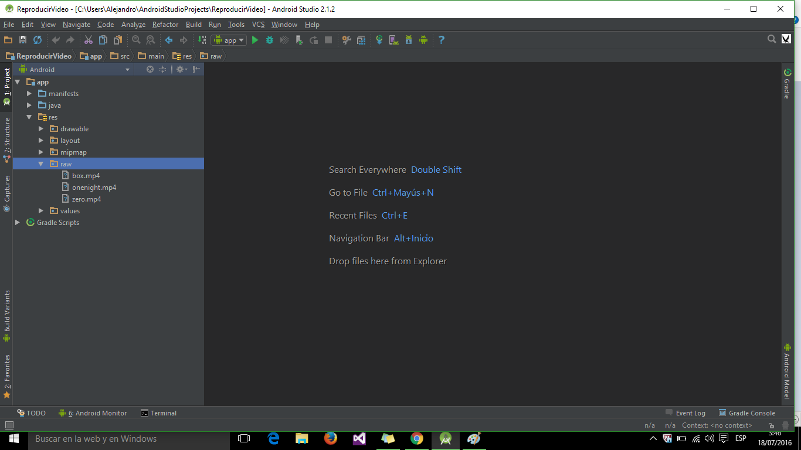This screenshot has height=450, width=801.
Task: Click Sync Project with Gradle Files icon
Action: tap(379, 40)
